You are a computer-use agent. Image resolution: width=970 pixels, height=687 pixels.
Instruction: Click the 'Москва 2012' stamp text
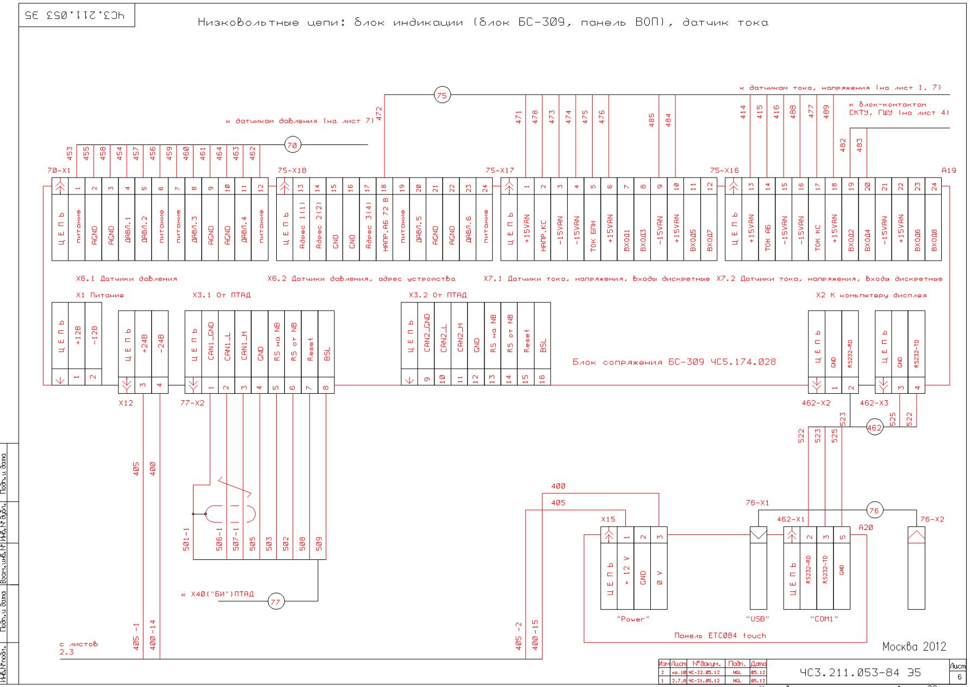click(x=913, y=647)
